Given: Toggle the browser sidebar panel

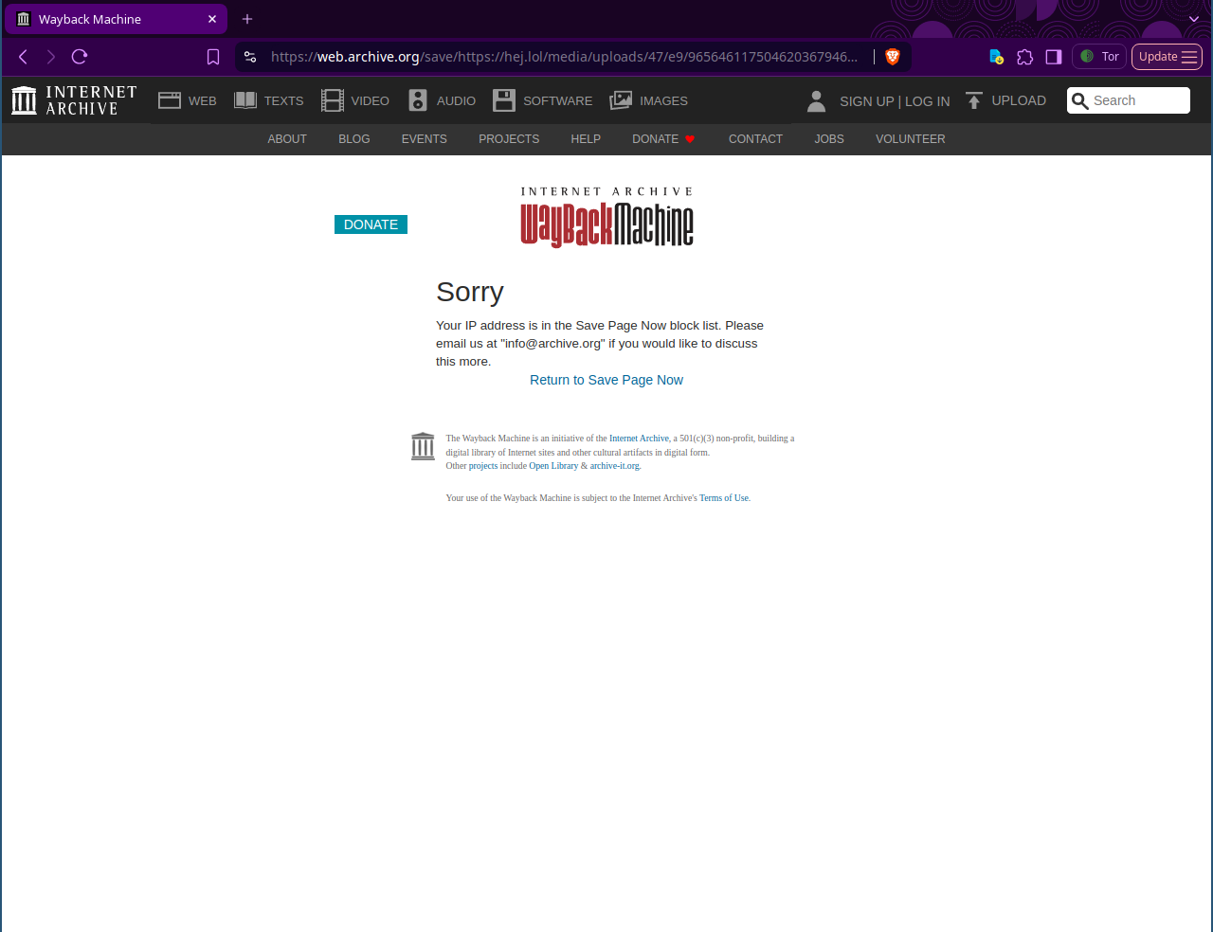Looking at the screenshot, I should (1053, 57).
